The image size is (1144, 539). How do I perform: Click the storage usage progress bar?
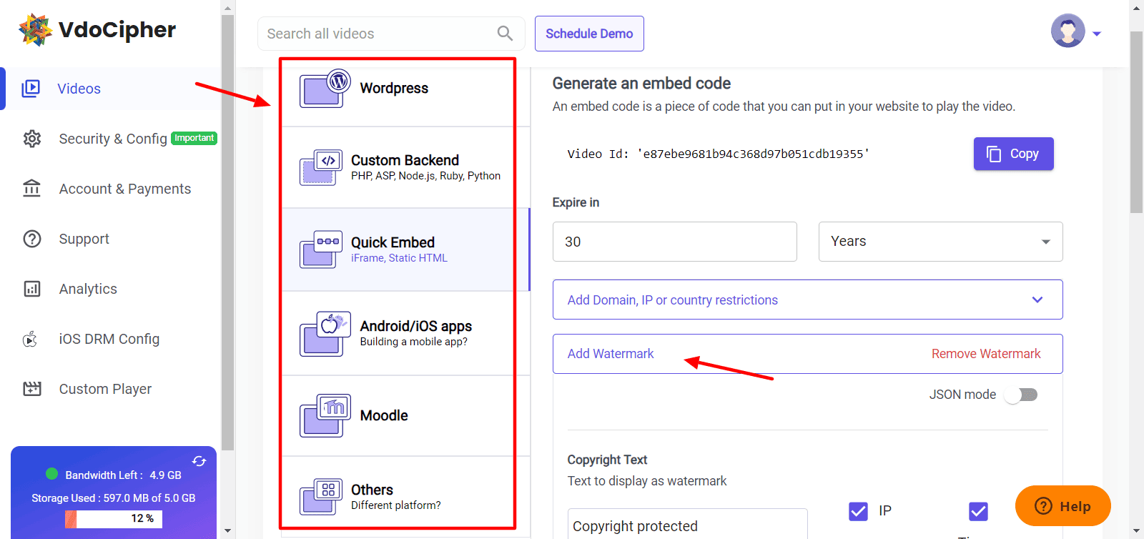114,518
